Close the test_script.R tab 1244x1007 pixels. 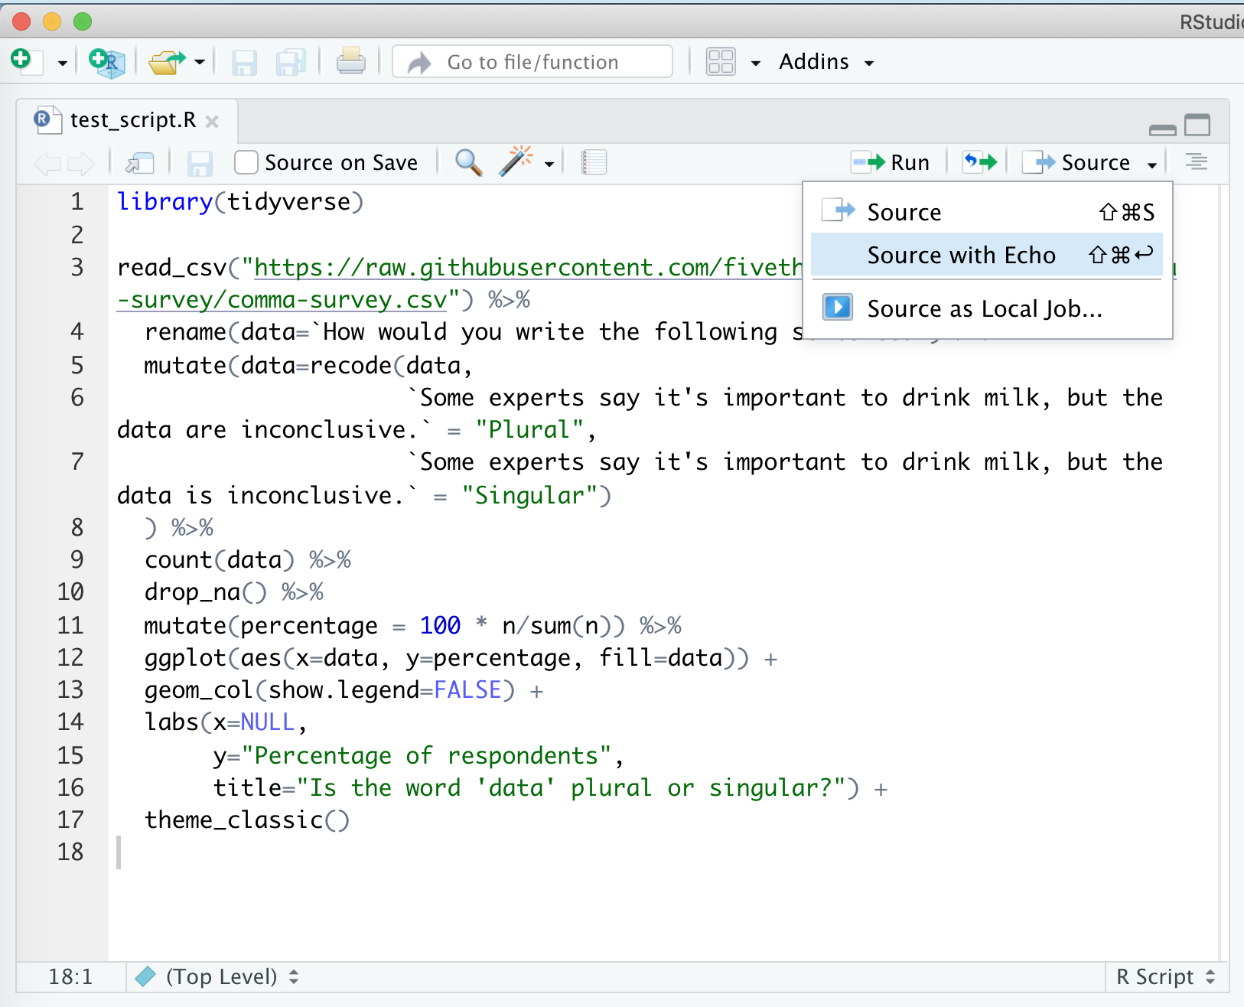click(213, 122)
